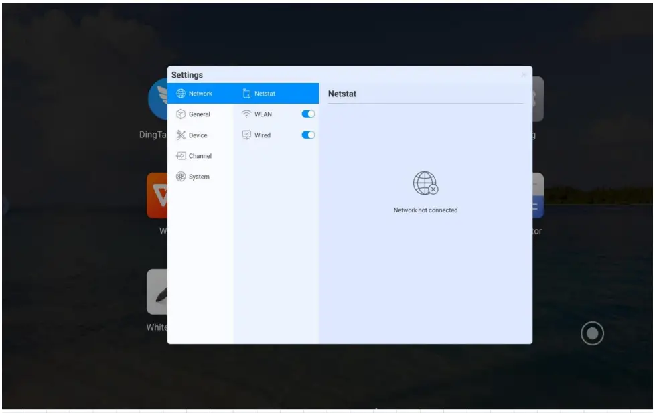
Task: Disable the Wired network toggle
Action: pyautogui.click(x=308, y=135)
